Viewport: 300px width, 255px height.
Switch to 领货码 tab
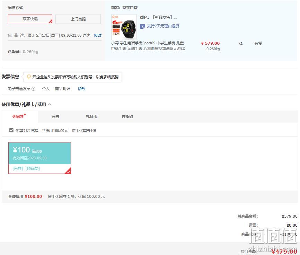(127, 116)
